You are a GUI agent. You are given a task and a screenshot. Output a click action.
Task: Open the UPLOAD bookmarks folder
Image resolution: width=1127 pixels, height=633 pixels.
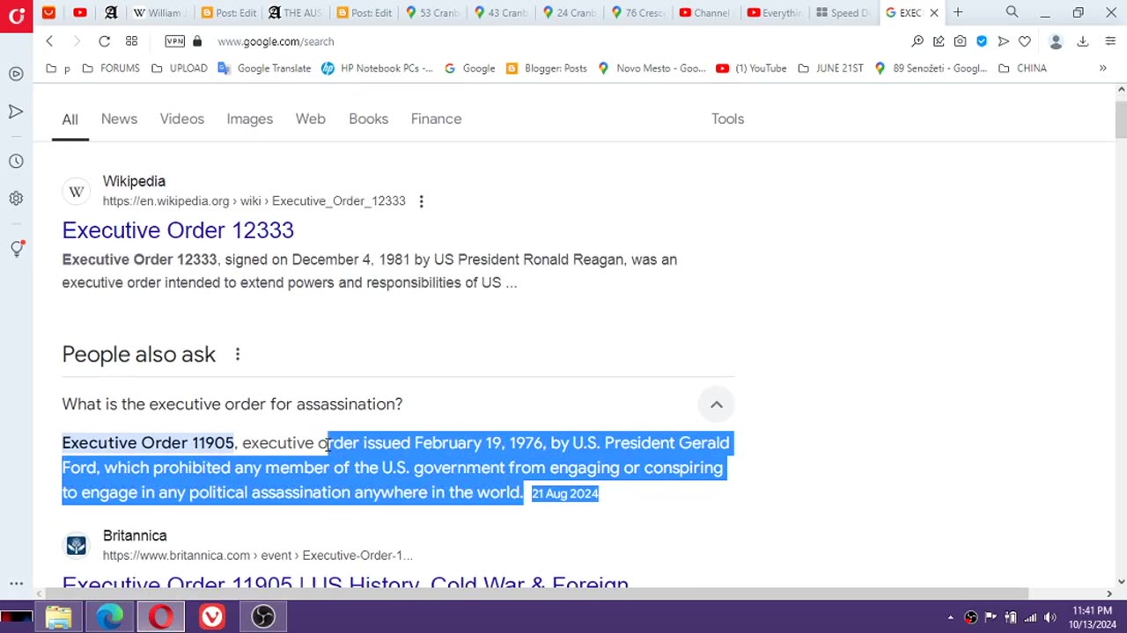(180, 68)
